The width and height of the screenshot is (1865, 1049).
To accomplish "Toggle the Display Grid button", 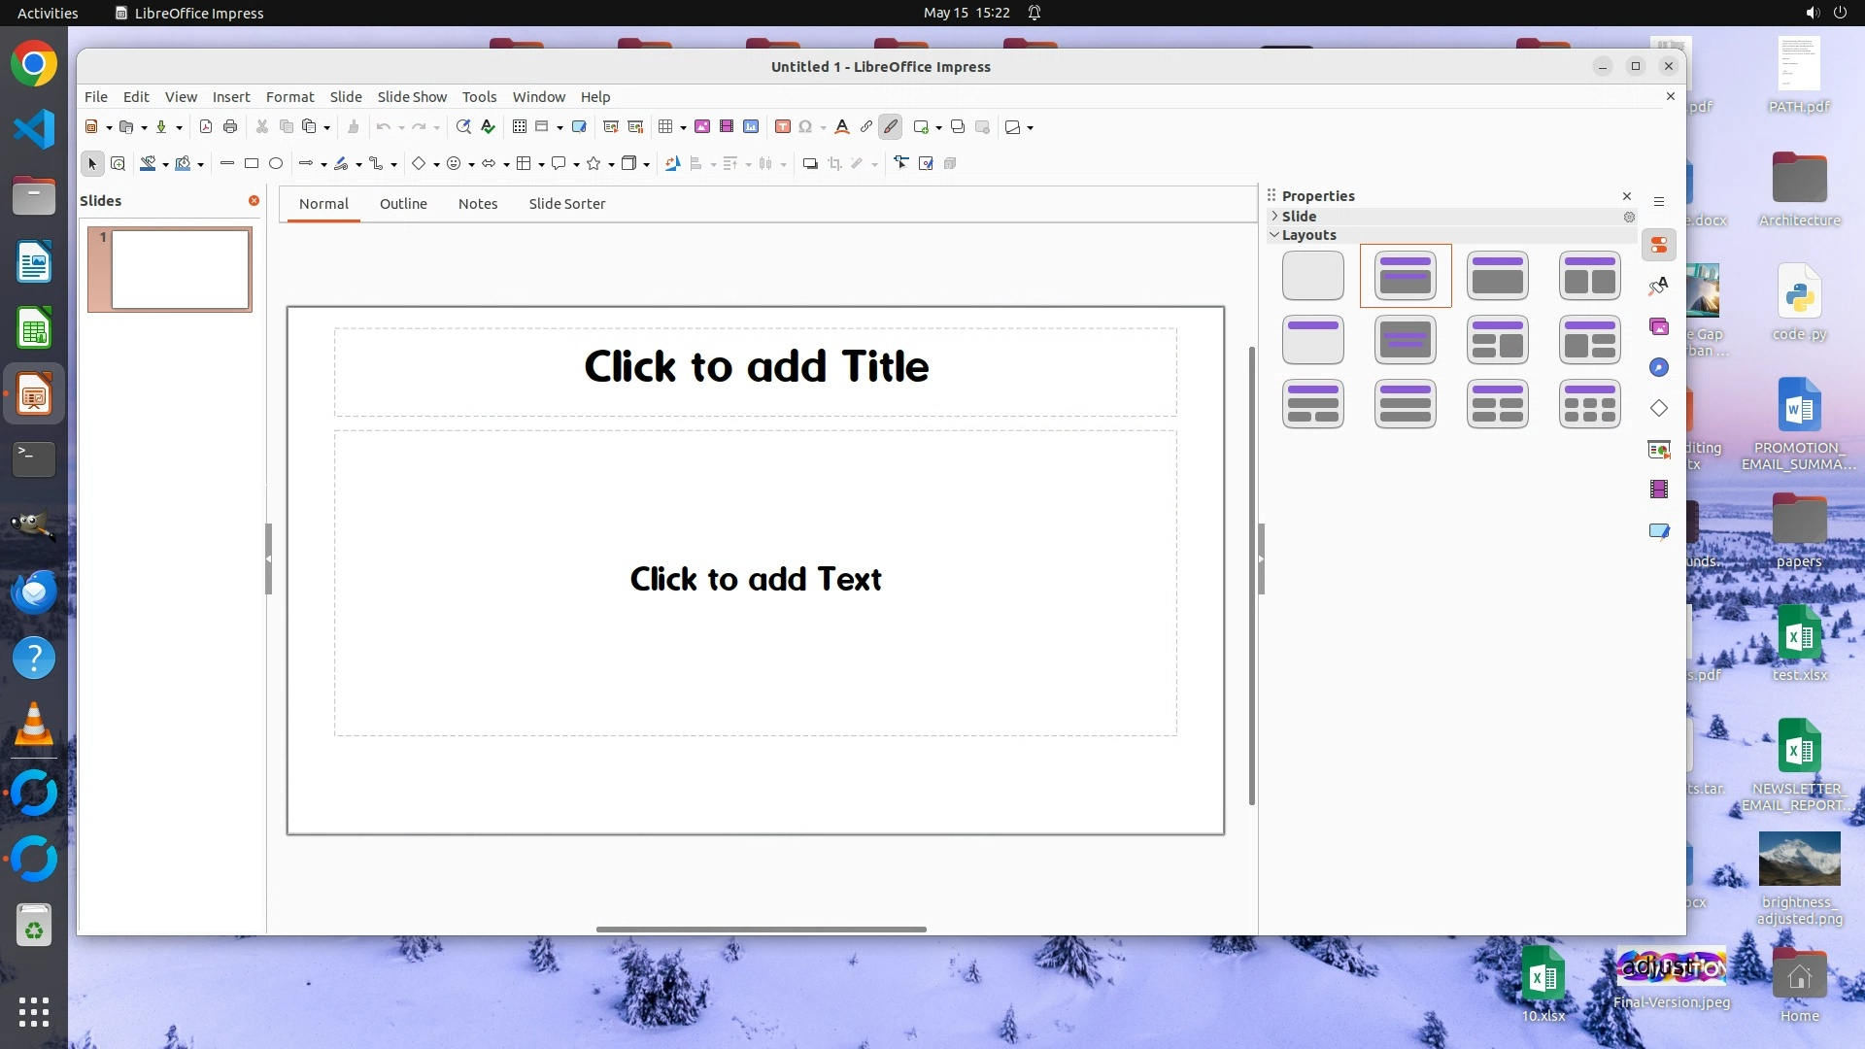I will click(520, 126).
